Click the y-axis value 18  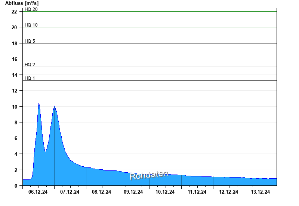[x=15, y=43]
